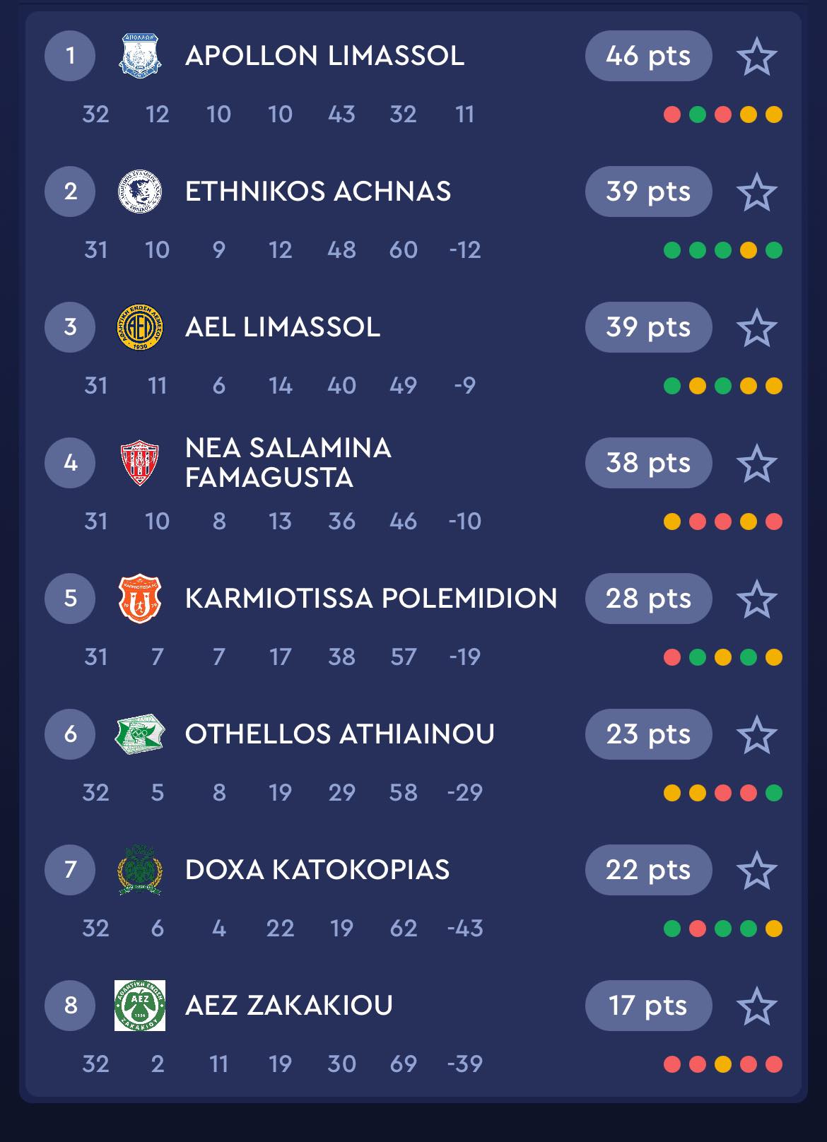Screen dimensions: 827x1142
Task: Open the Karmiotissa Polemidion team name
Action: point(371,599)
